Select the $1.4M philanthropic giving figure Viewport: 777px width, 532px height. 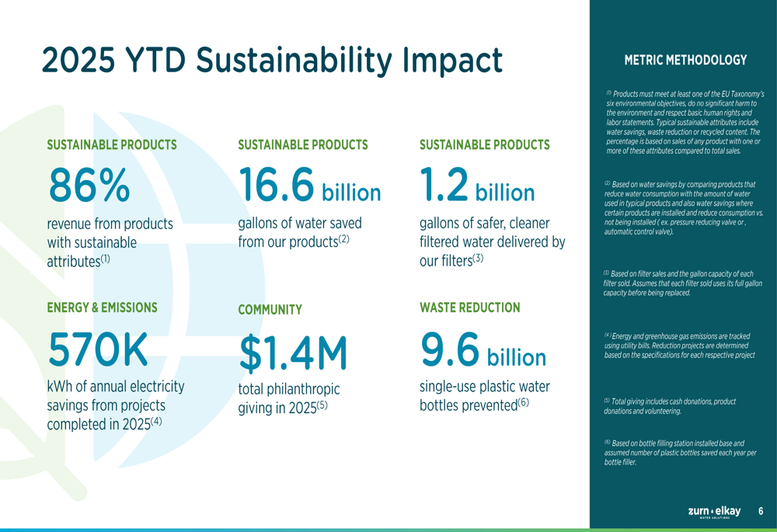(294, 352)
